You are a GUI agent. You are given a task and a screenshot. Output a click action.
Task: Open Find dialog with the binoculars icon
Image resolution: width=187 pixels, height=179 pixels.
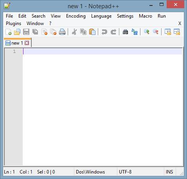tap(125, 32)
